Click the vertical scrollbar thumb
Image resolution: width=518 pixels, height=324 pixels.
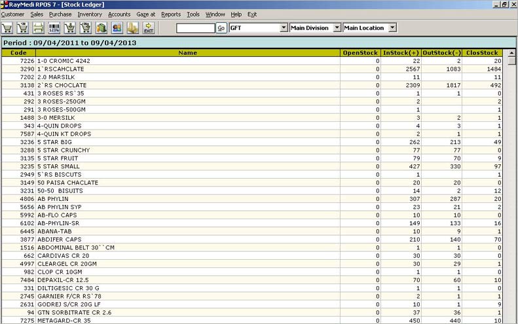click(x=511, y=61)
